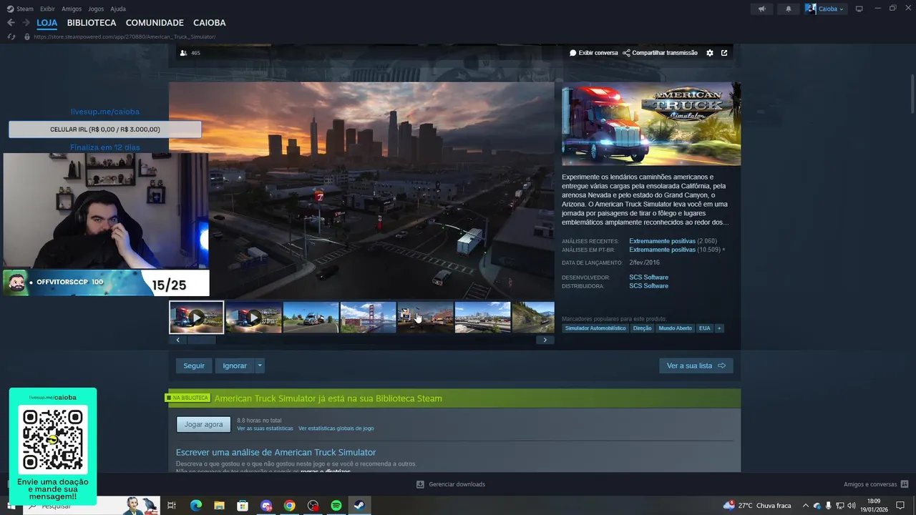This screenshot has height=515, width=916.
Task: Click the site security padlock icon
Action: [27, 36]
